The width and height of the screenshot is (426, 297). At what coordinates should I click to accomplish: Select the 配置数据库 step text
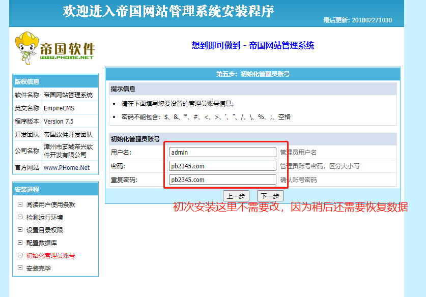(x=42, y=243)
